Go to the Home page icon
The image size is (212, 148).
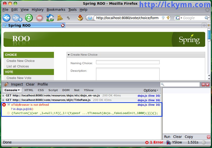tap(50, 18)
